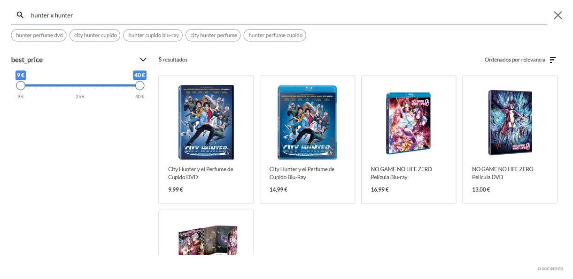
Task: Select the 'city hunter cupido' suggestion chip
Action: [95, 35]
